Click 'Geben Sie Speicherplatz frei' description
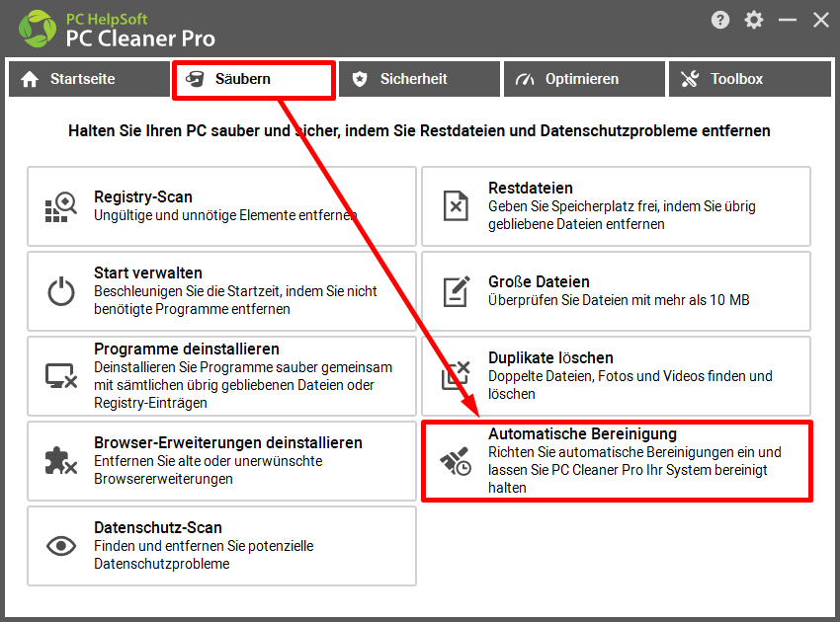 pos(622,215)
